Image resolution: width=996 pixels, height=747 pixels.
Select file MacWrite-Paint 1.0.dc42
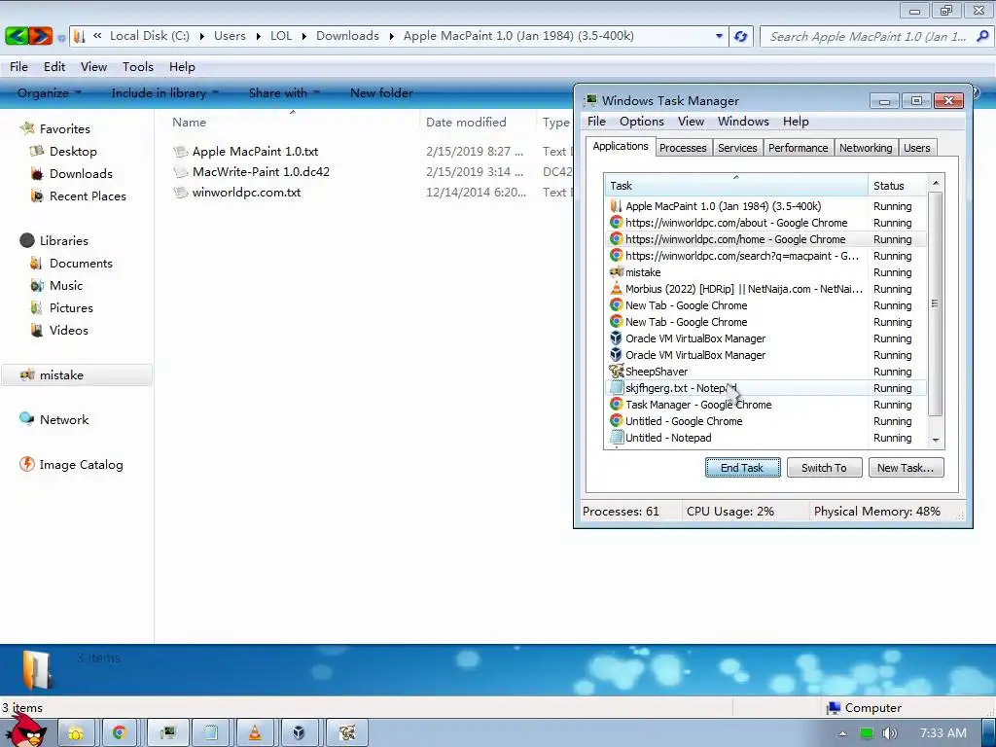pyautogui.click(x=261, y=171)
